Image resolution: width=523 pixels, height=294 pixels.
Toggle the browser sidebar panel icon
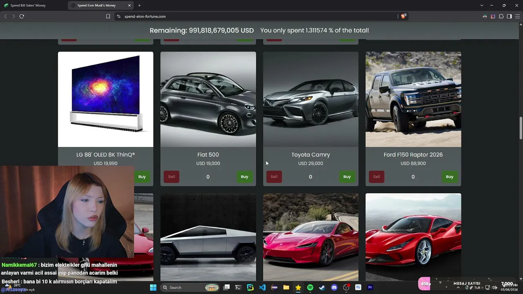[509, 16]
